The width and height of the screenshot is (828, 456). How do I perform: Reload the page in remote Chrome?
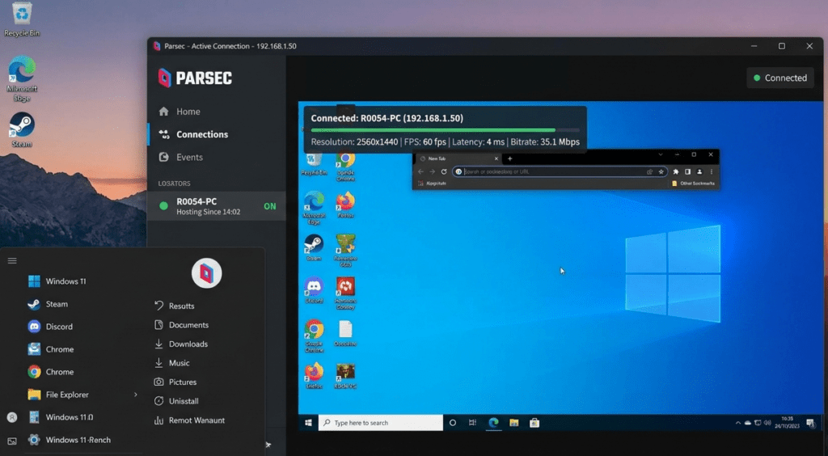coord(444,171)
